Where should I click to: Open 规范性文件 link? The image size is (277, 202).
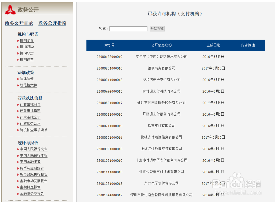tap(29, 85)
